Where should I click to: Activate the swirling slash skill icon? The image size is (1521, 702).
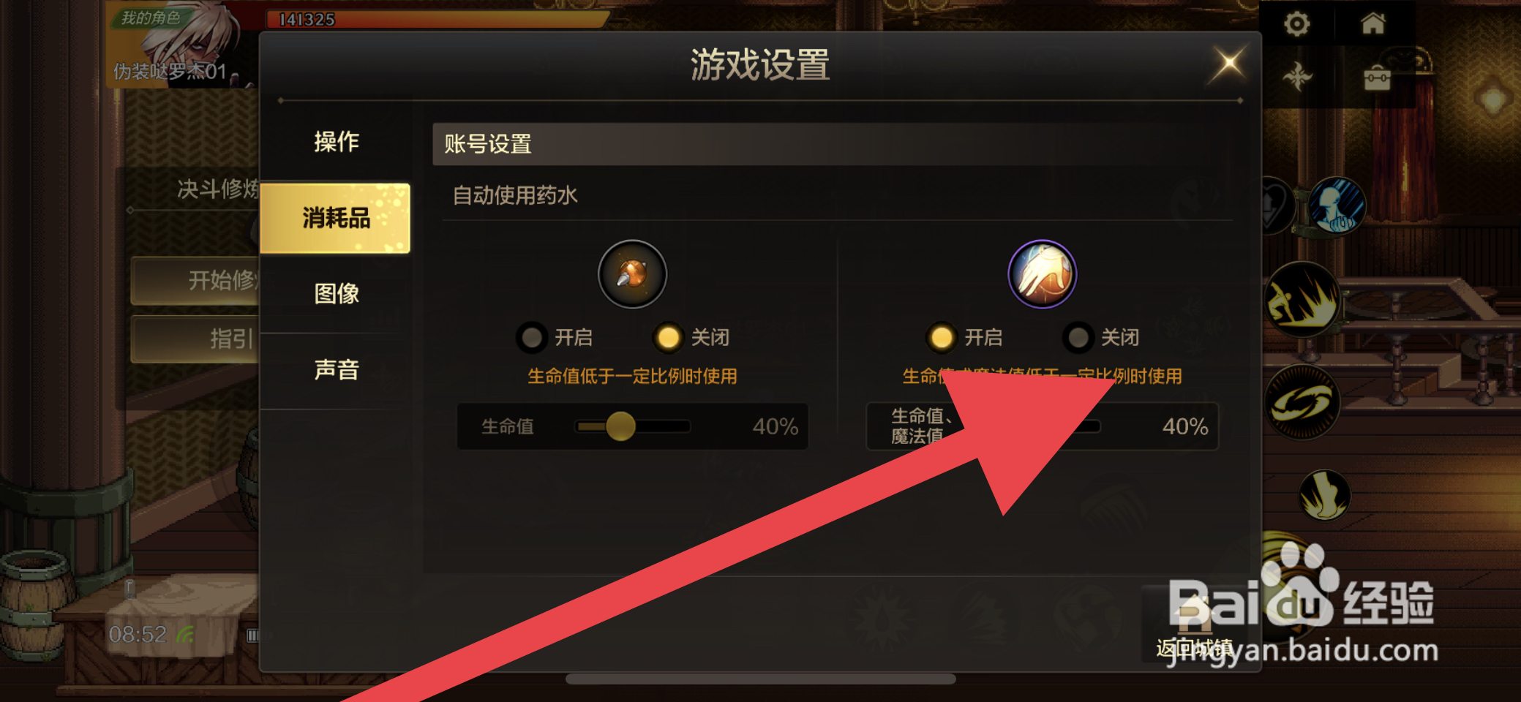1302,402
